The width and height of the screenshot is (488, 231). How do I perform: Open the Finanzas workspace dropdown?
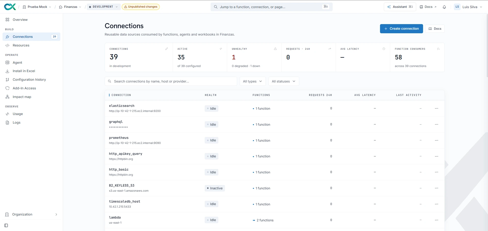tap(70, 7)
